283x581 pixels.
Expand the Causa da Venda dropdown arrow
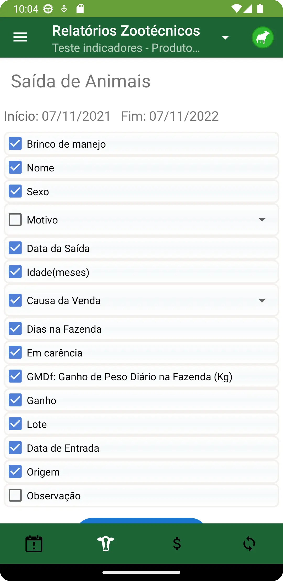262,300
